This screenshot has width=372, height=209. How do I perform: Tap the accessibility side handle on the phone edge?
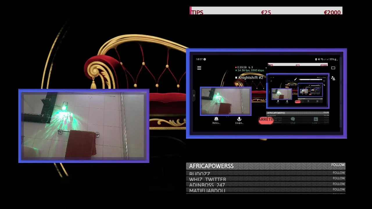(x=194, y=96)
